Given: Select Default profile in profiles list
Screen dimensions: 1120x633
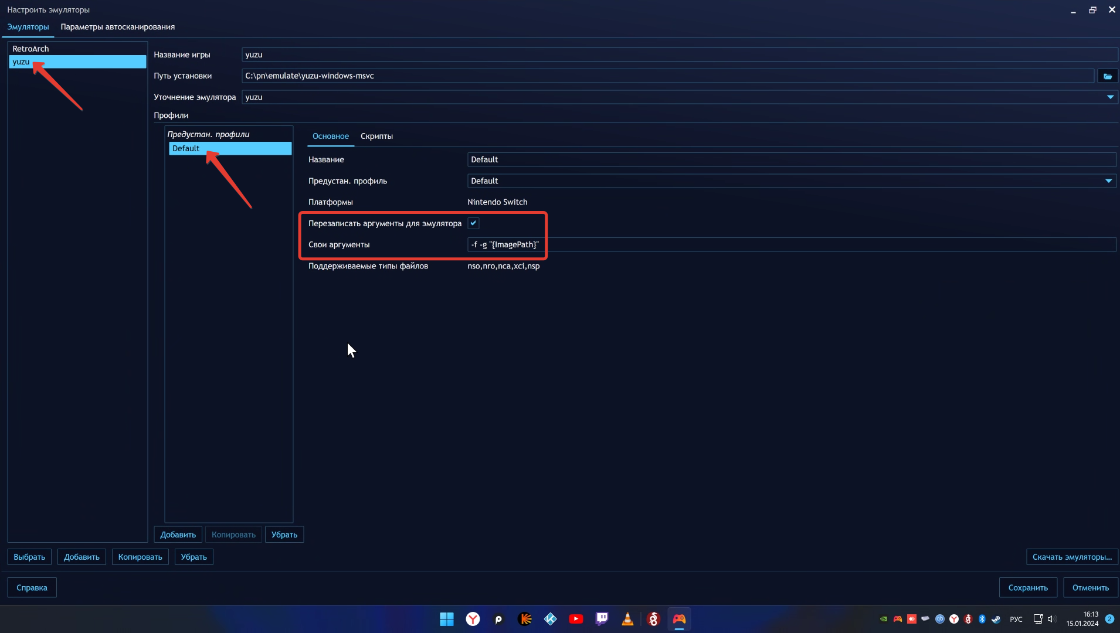Looking at the screenshot, I should point(230,148).
